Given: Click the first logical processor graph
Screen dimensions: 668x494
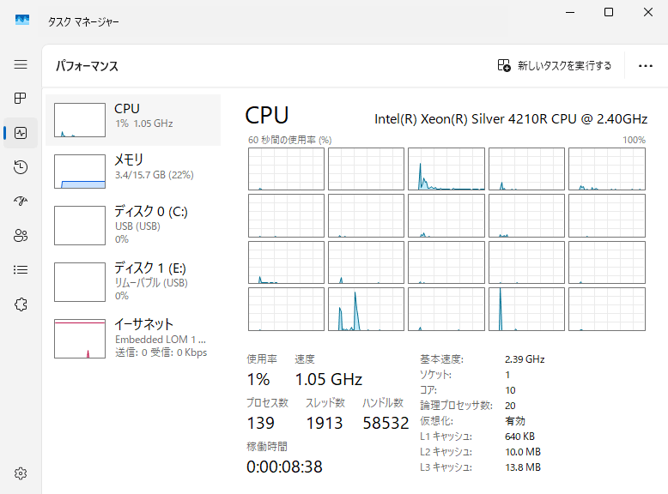Looking at the screenshot, I should pyautogui.click(x=286, y=168).
